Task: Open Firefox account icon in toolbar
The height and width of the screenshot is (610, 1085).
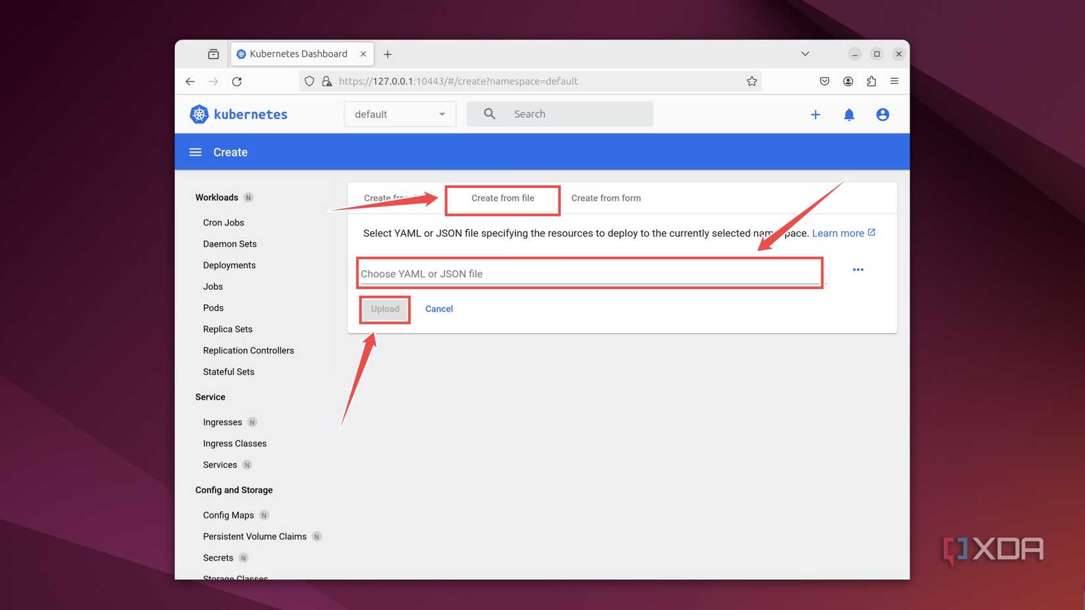Action: click(848, 82)
